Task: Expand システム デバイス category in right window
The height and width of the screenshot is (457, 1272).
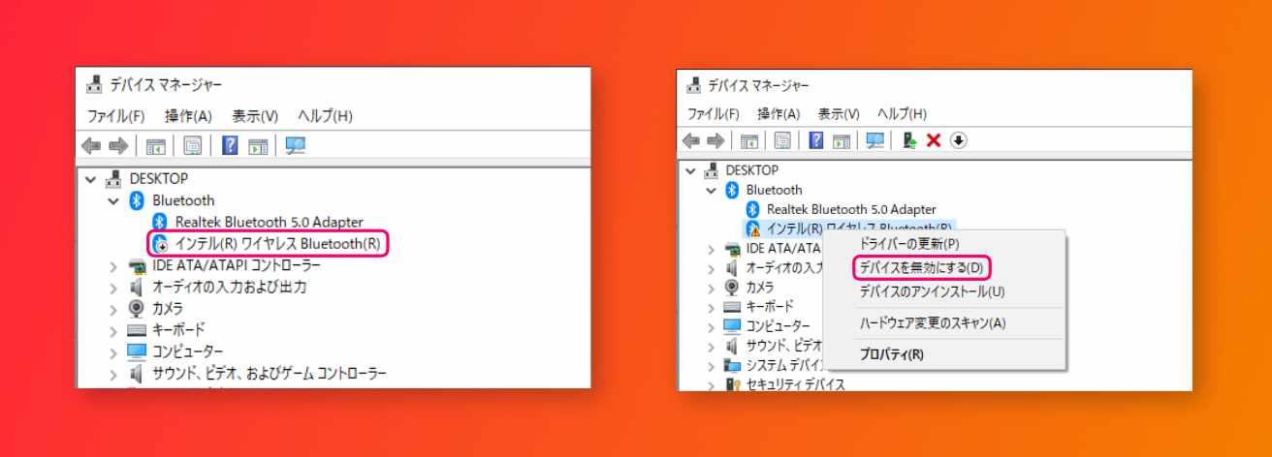Action: (713, 365)
